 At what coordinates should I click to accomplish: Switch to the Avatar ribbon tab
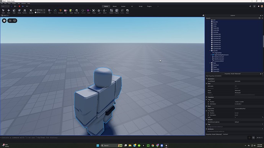pyautogui.click(x=124, y=6)
